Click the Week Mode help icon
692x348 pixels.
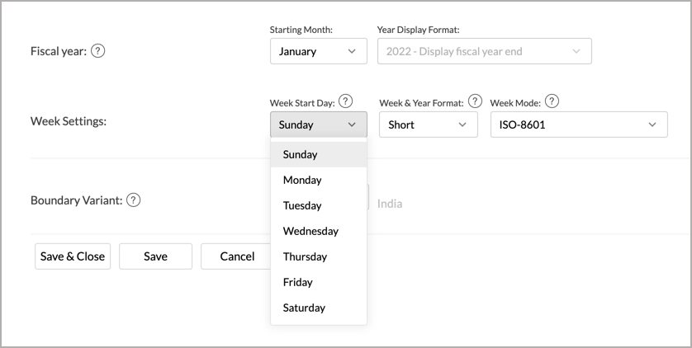coord(552,101)
